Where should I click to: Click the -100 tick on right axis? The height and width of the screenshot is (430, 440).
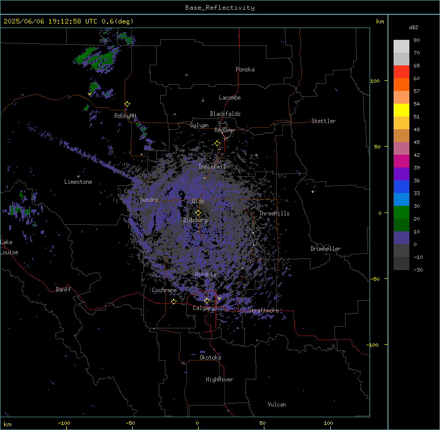[x=374, y=345]
